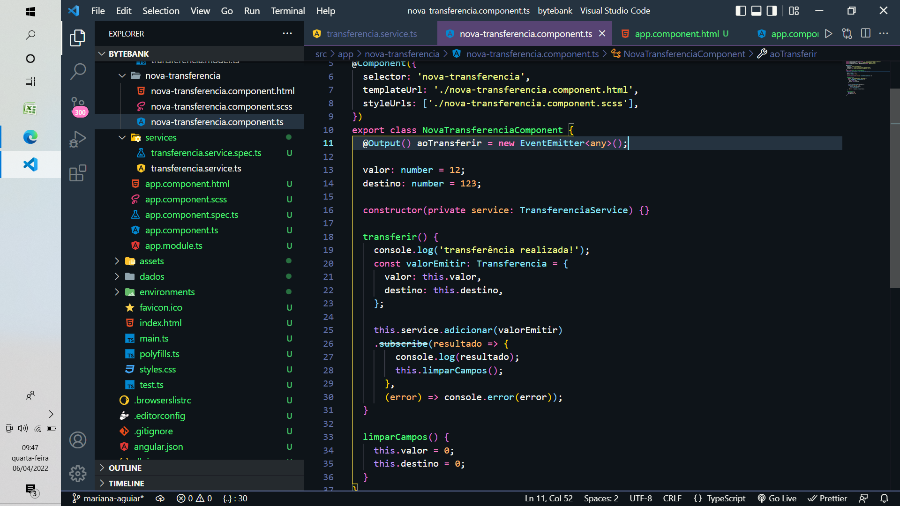
Task: Change encoding via UTF-8 indicator
Action: (x=640, y=499)
